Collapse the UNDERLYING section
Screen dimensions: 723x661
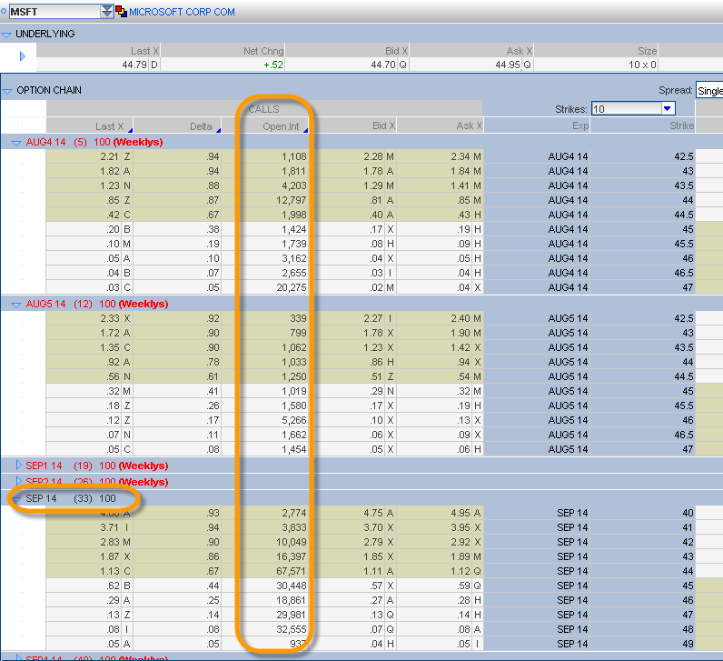(x=7, y=34)
